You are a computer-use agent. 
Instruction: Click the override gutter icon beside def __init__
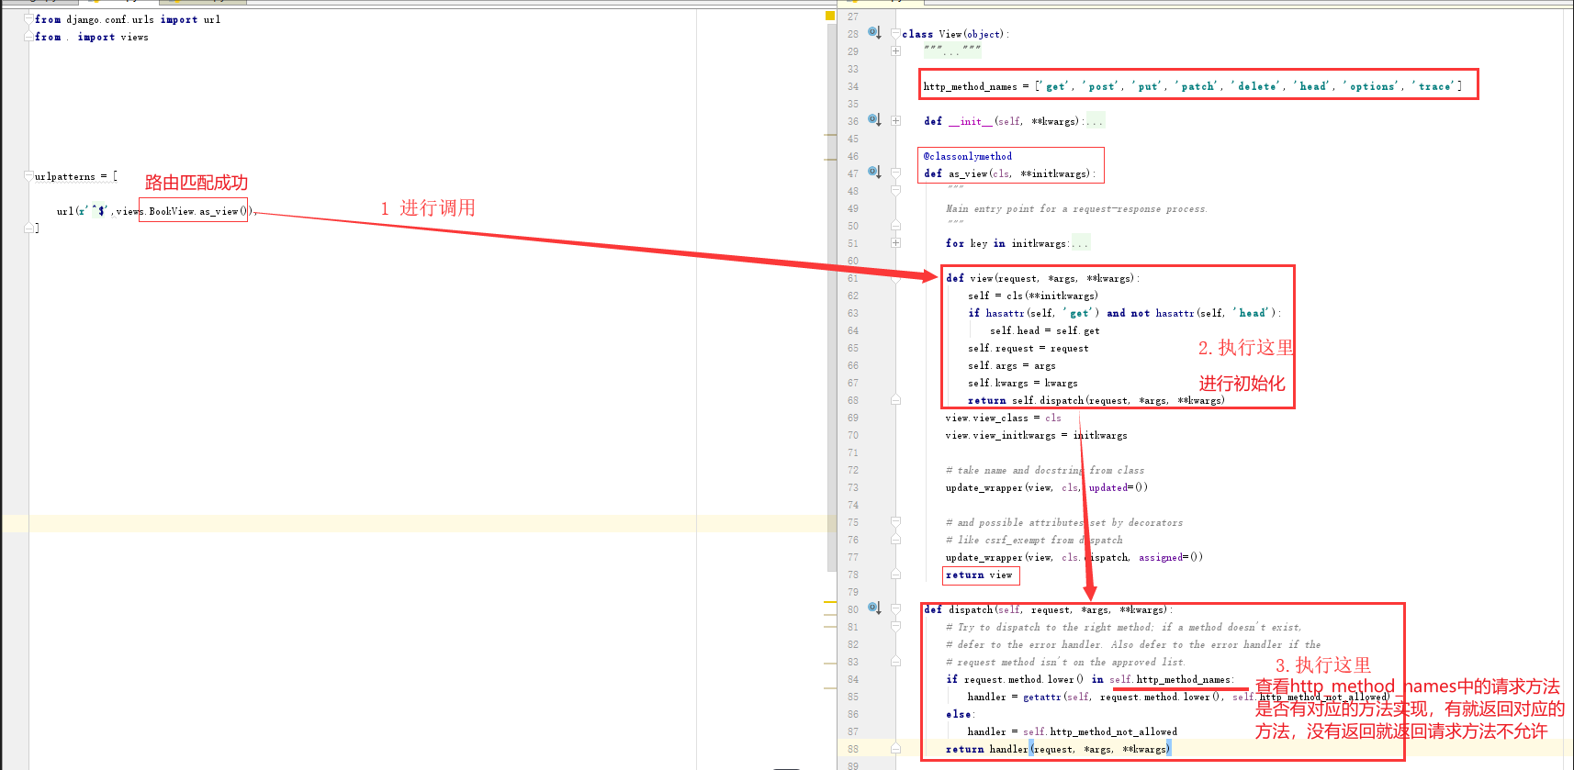pyautogui.click(x=874, y=120)
